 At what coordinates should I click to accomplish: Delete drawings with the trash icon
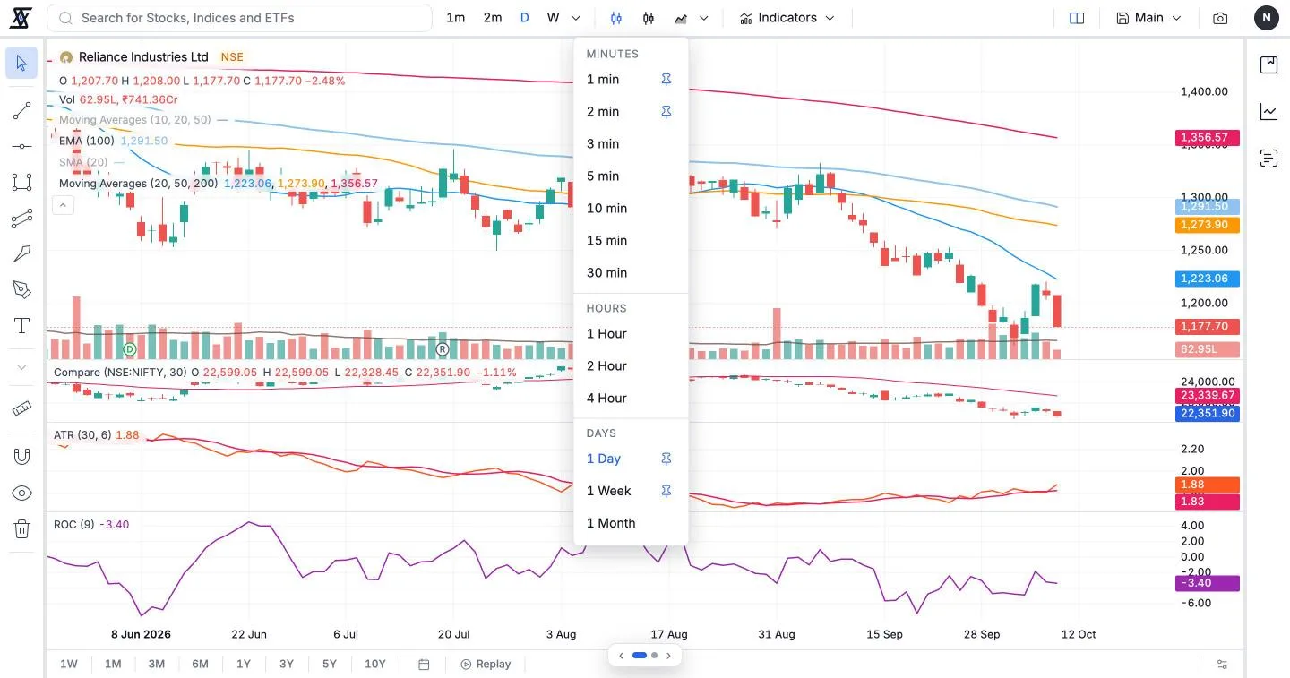tap(21, 528)
